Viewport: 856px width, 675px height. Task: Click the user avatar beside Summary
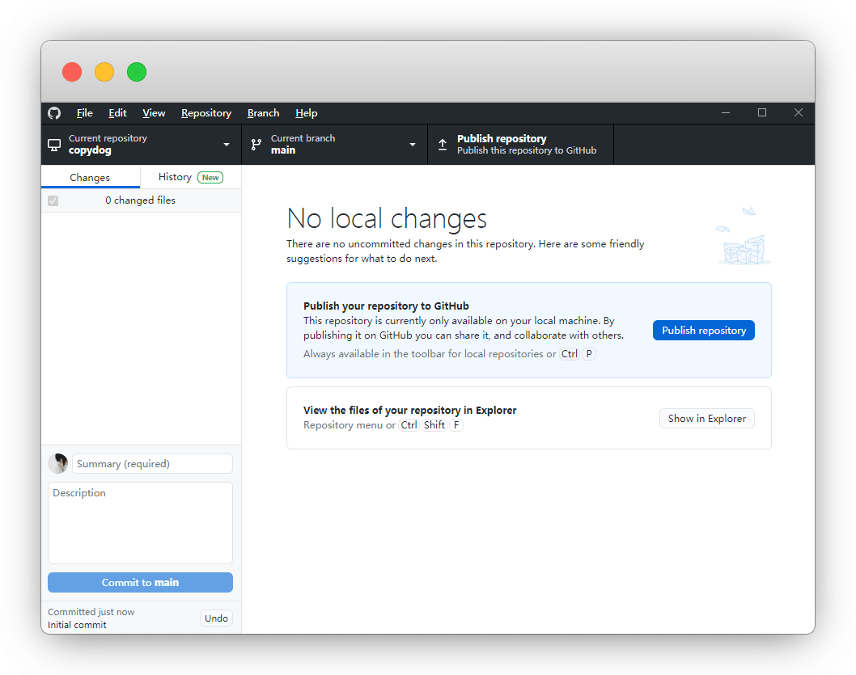coord(58,464)
